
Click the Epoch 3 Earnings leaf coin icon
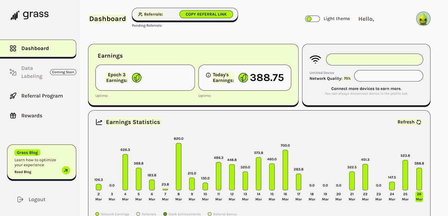pyautogui.click(x=137, y=77)
